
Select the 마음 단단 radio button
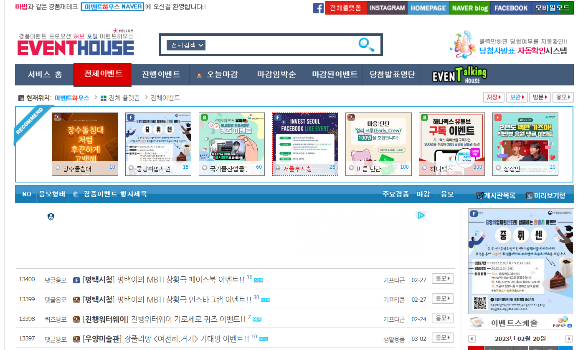pyautogui.click(x=352, y=168)
